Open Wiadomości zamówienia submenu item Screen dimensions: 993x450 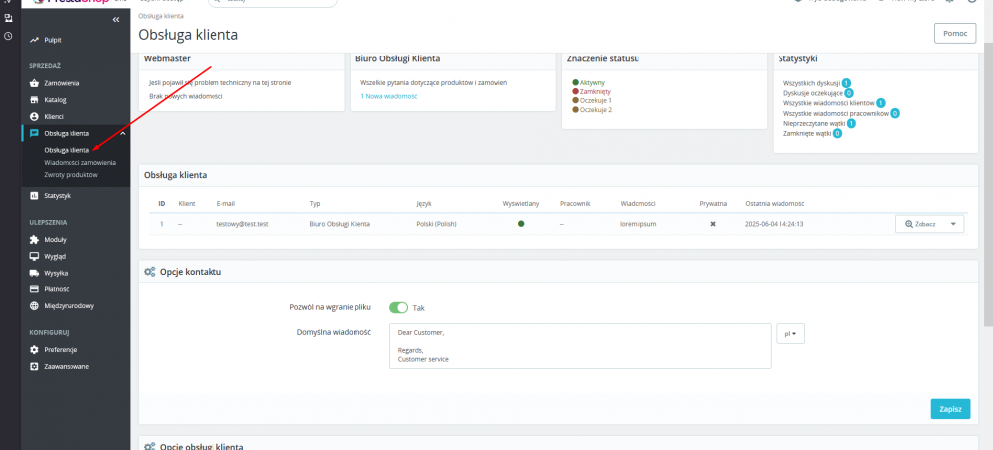(79, 162)
